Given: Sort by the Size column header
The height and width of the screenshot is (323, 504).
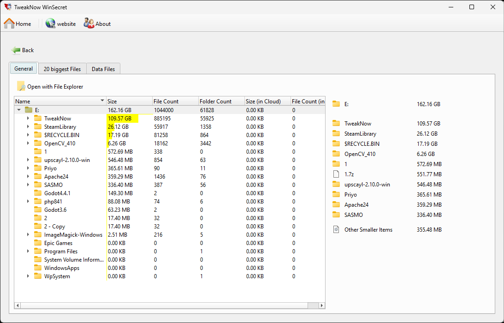Looking at the screenshot, I should tap(129, 101).
